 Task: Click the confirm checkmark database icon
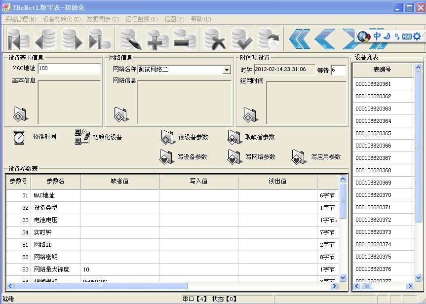[241, 39]
